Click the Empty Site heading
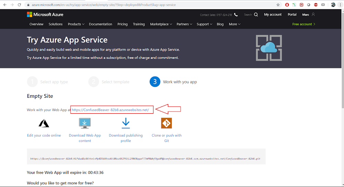Image resolution: width=344 pixels, height=187 pixels. coord(40,96)
